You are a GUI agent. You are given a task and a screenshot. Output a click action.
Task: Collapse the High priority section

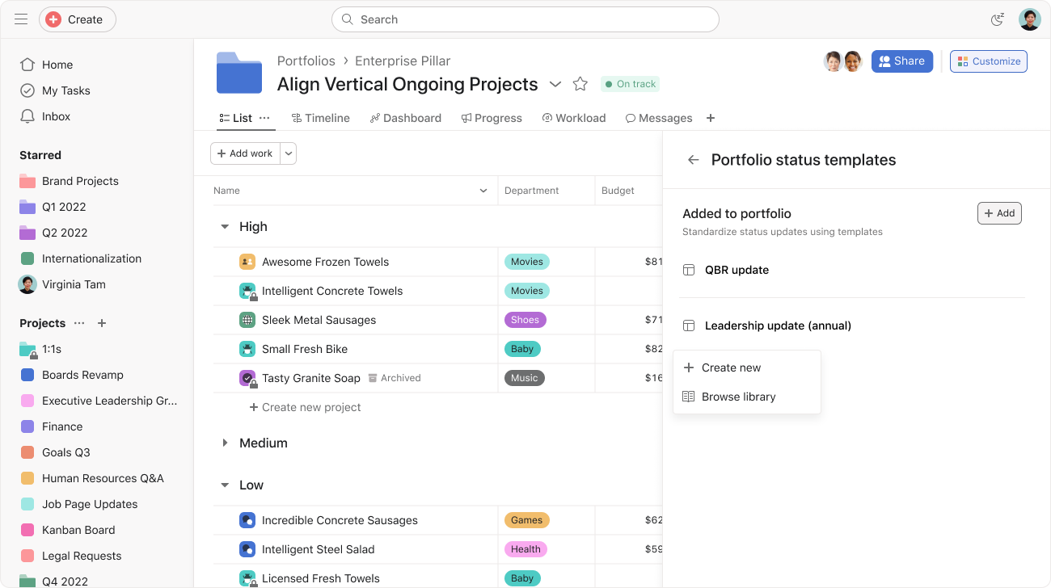point(225,227)
